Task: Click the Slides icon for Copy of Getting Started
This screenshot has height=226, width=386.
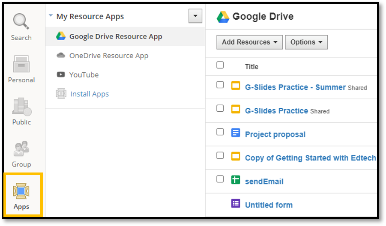Action: tap(236, 156)
